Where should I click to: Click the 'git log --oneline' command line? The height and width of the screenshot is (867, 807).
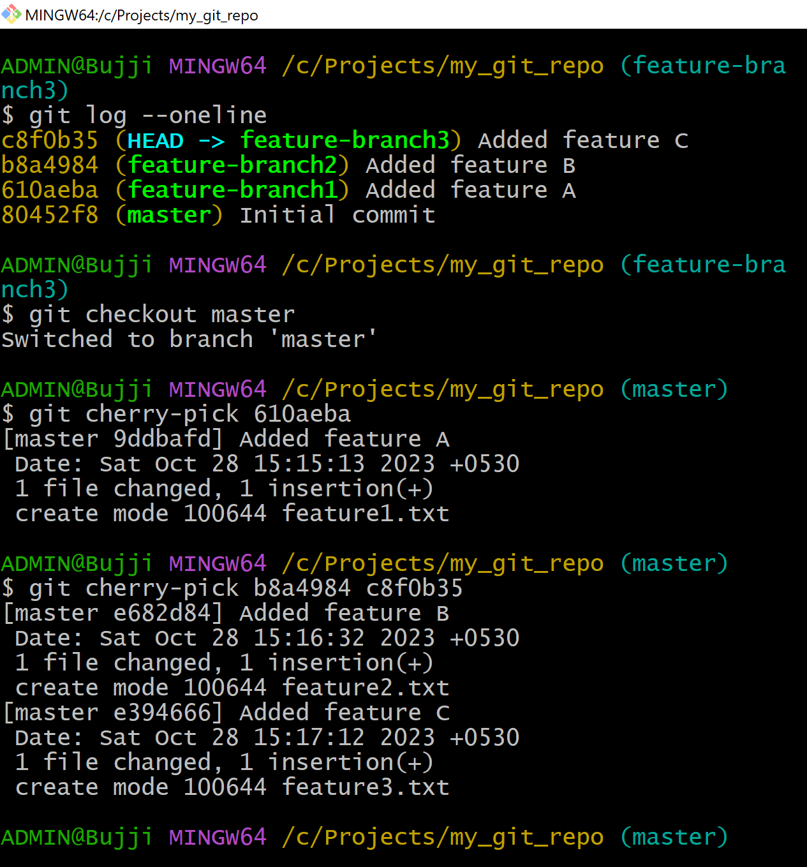click(134, 115)
